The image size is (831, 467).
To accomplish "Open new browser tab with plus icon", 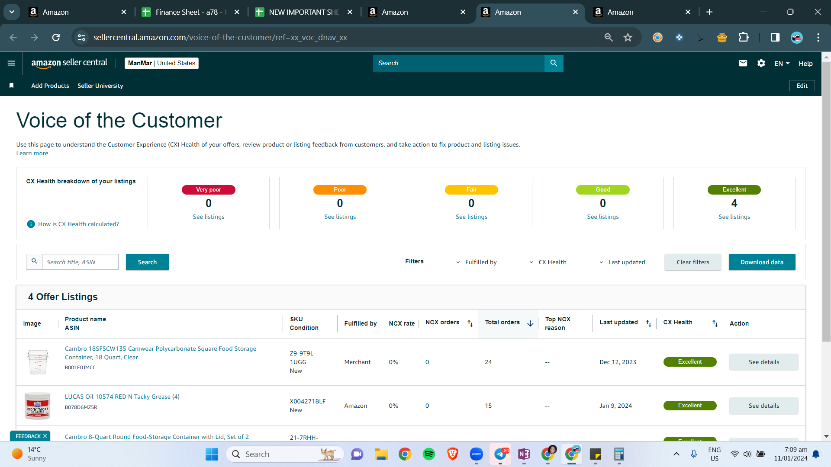I will coord(709,12).
